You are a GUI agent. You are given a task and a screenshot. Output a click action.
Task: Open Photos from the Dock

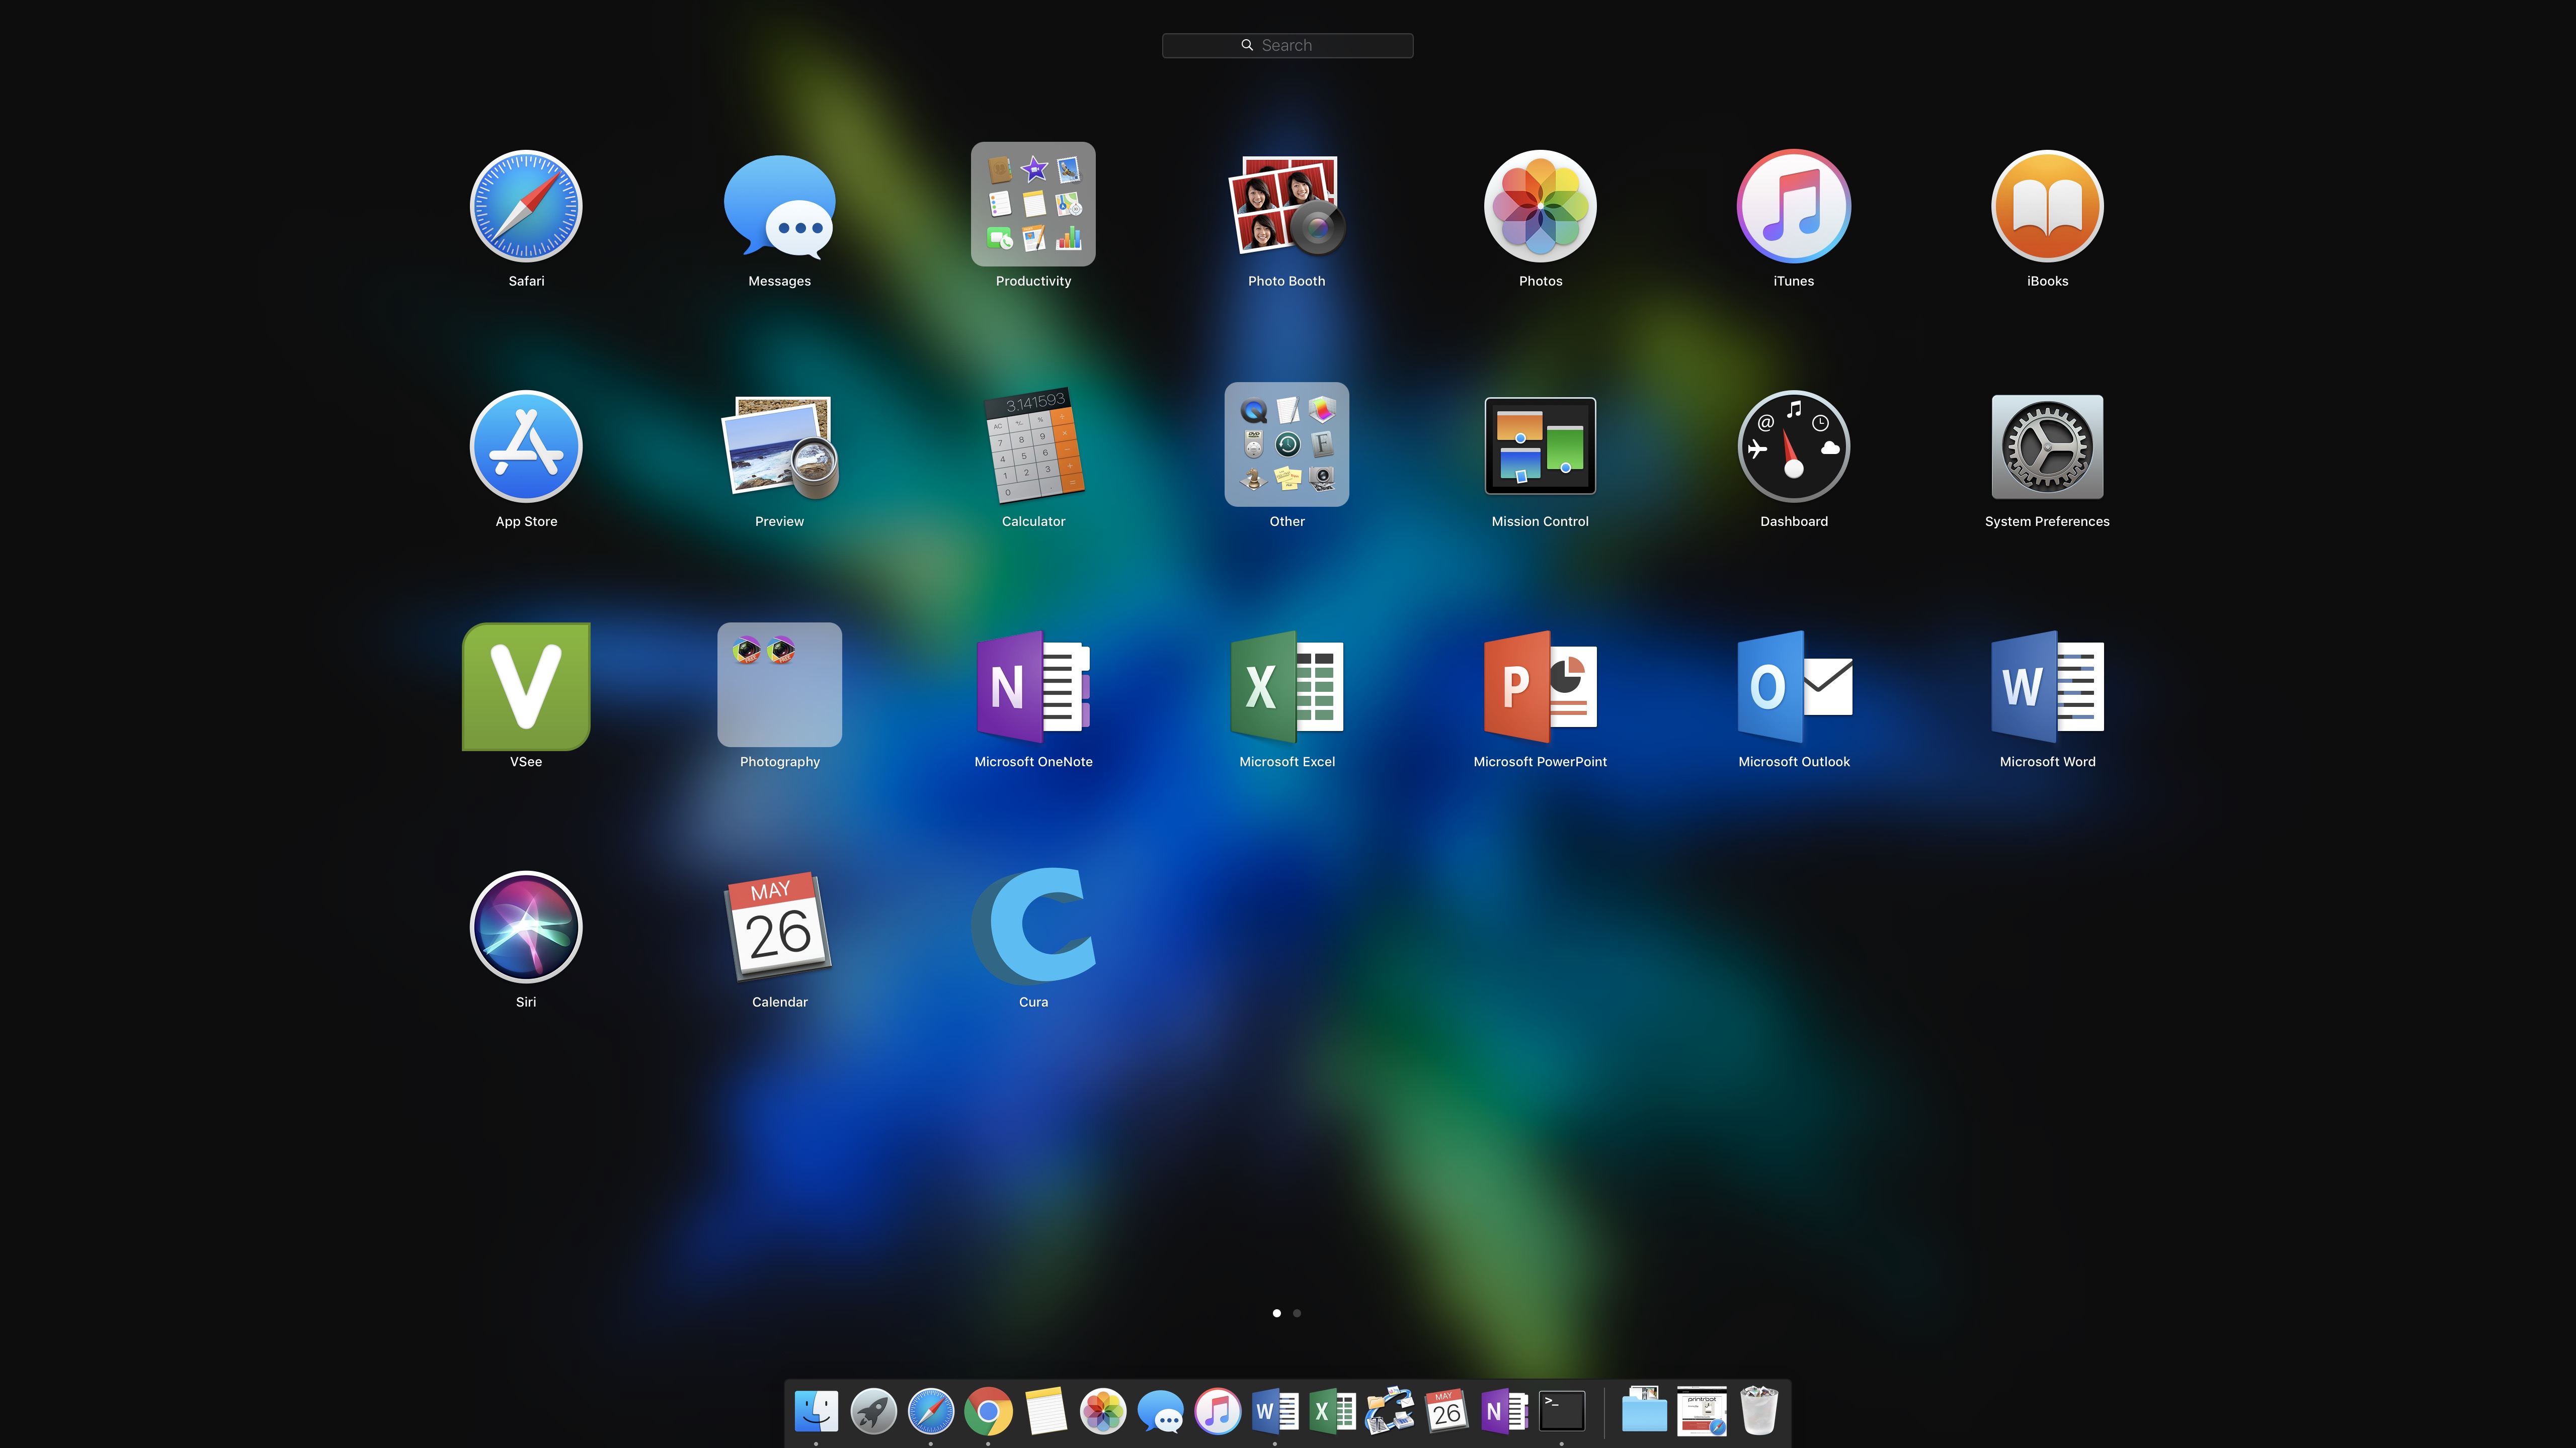[x=1103, y=1412]
